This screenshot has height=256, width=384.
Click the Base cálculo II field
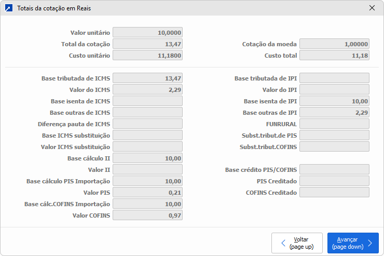[x=147, y=158]
